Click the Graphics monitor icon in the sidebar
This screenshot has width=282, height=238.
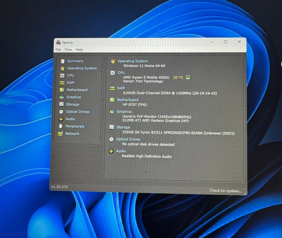(62, 97)
